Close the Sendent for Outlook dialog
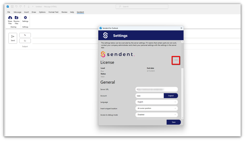Image resolution: width=245 pixels, height=141 pixels. [181, 28]
